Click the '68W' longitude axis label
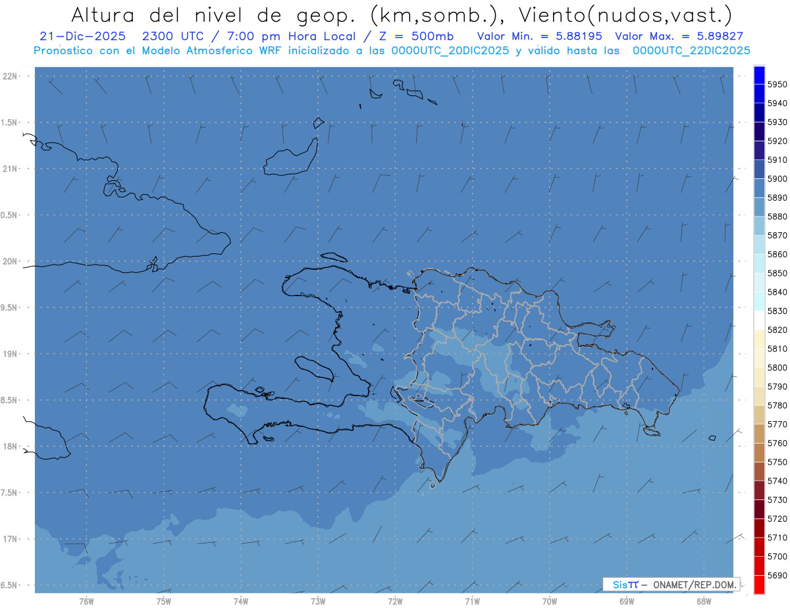Screen dimensions: 790x610 click(704, 601)
